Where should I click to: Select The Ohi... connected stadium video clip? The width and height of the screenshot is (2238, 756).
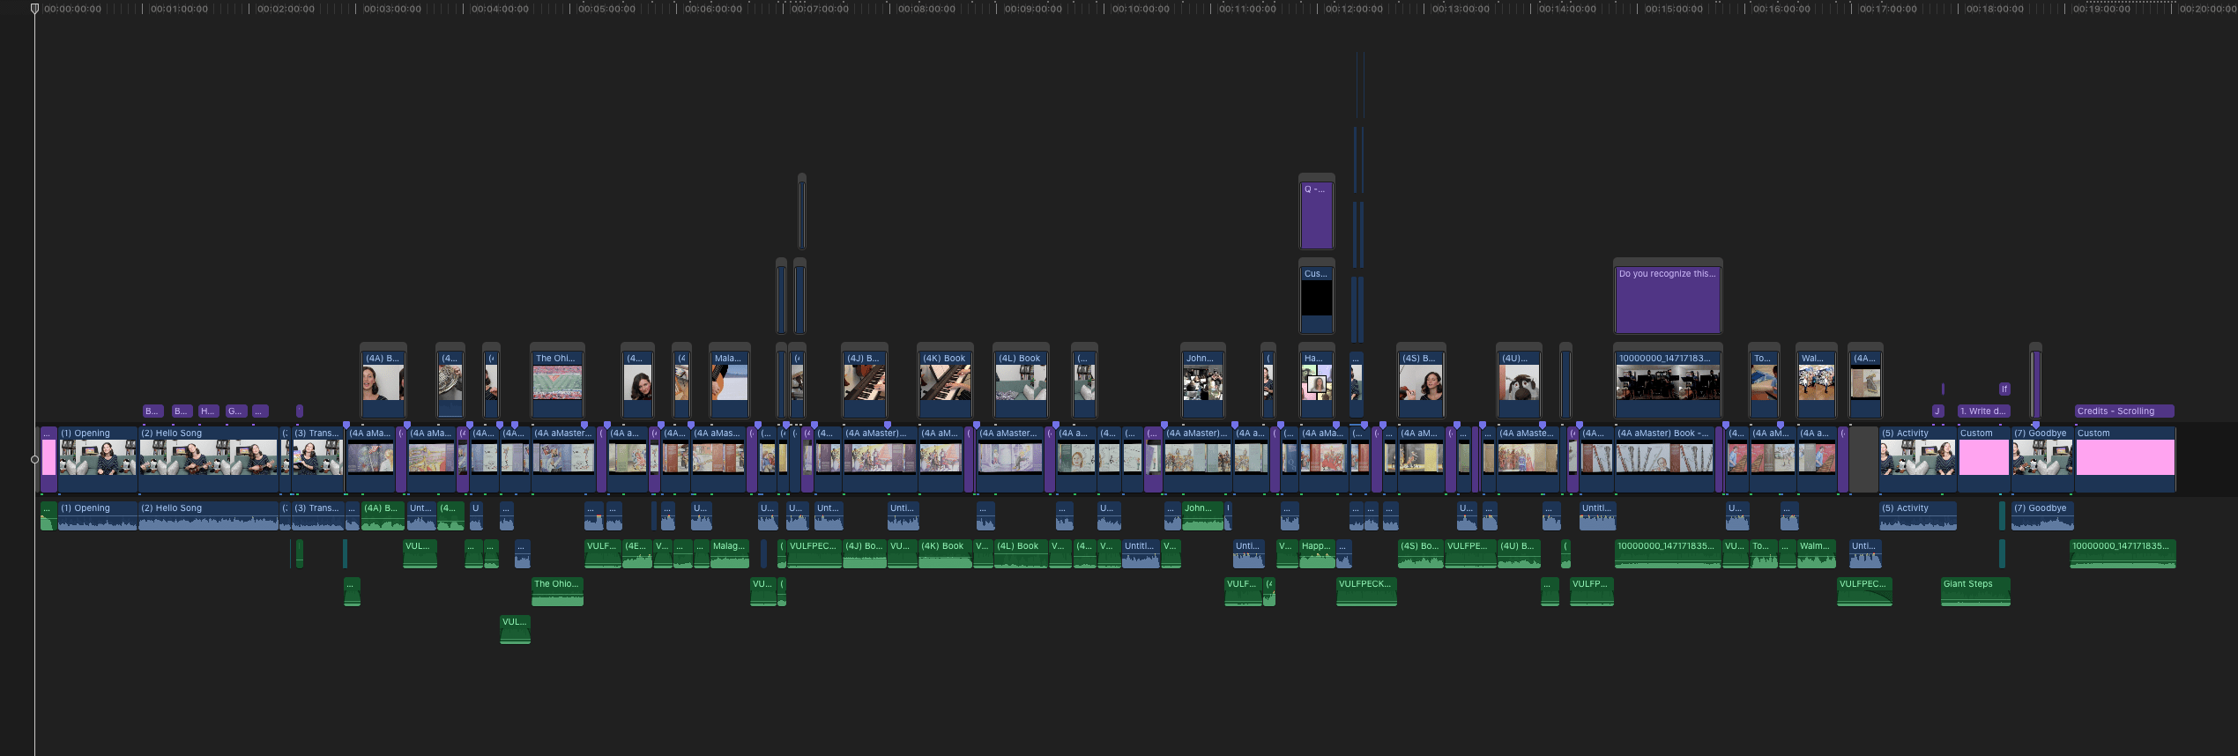point(557,384)
